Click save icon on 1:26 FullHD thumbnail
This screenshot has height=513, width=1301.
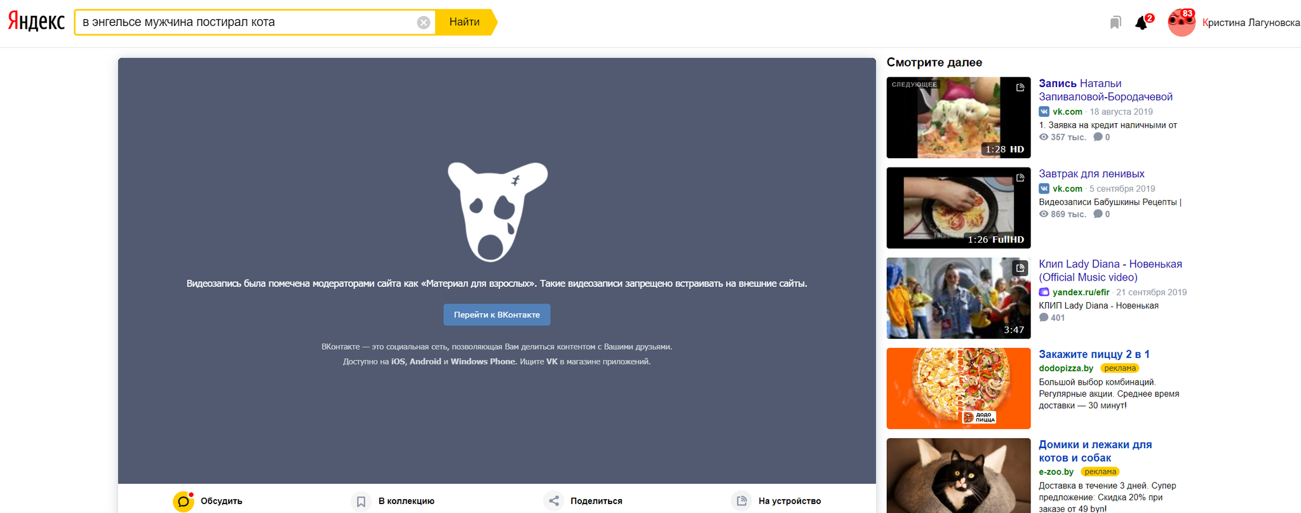pos(1020,178)
